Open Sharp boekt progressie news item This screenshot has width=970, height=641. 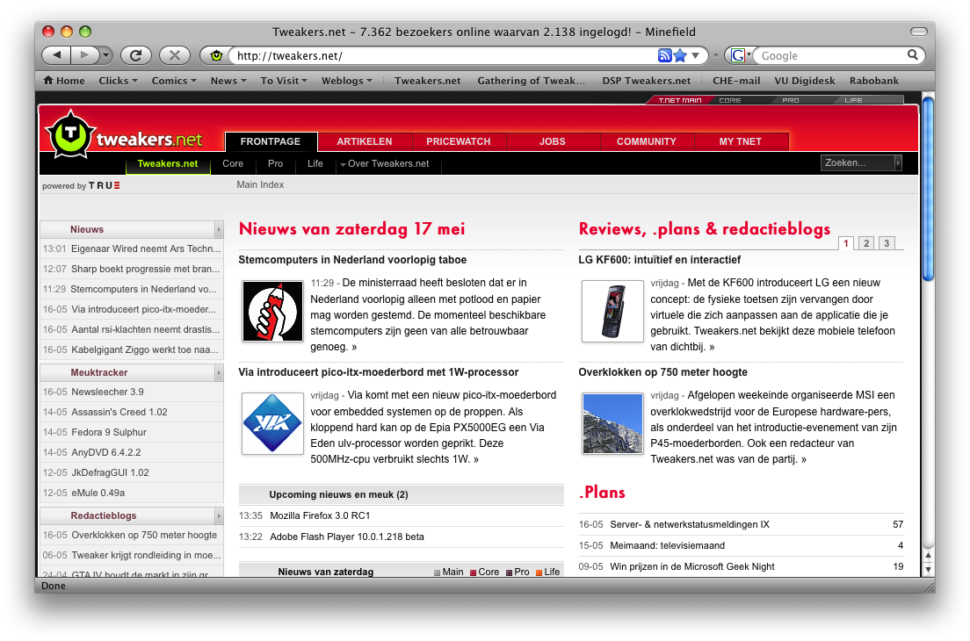coord(145,269)
